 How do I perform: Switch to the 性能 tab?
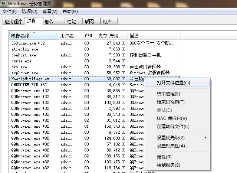pyautogui.click(x=71, y=22)
